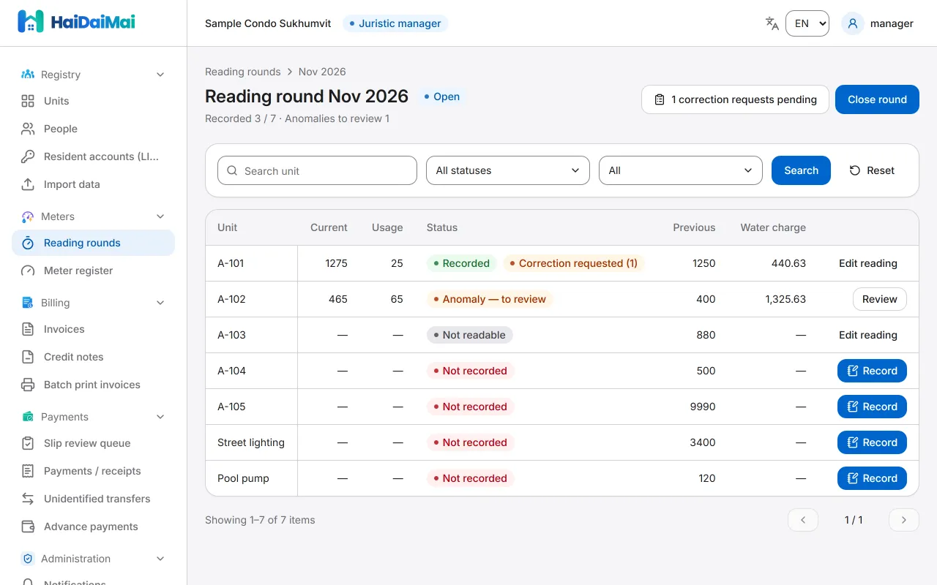
Task: Click the Resident accounts key icon
Action: pyautogui.click(x=28, y=156)
